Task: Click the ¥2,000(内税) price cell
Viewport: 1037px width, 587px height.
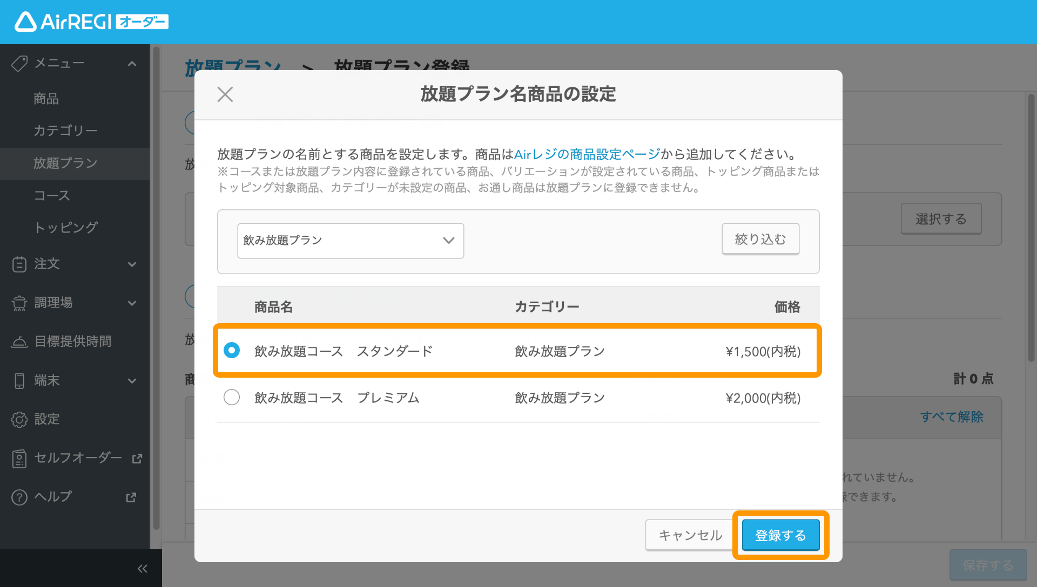Action: [763, 398]
